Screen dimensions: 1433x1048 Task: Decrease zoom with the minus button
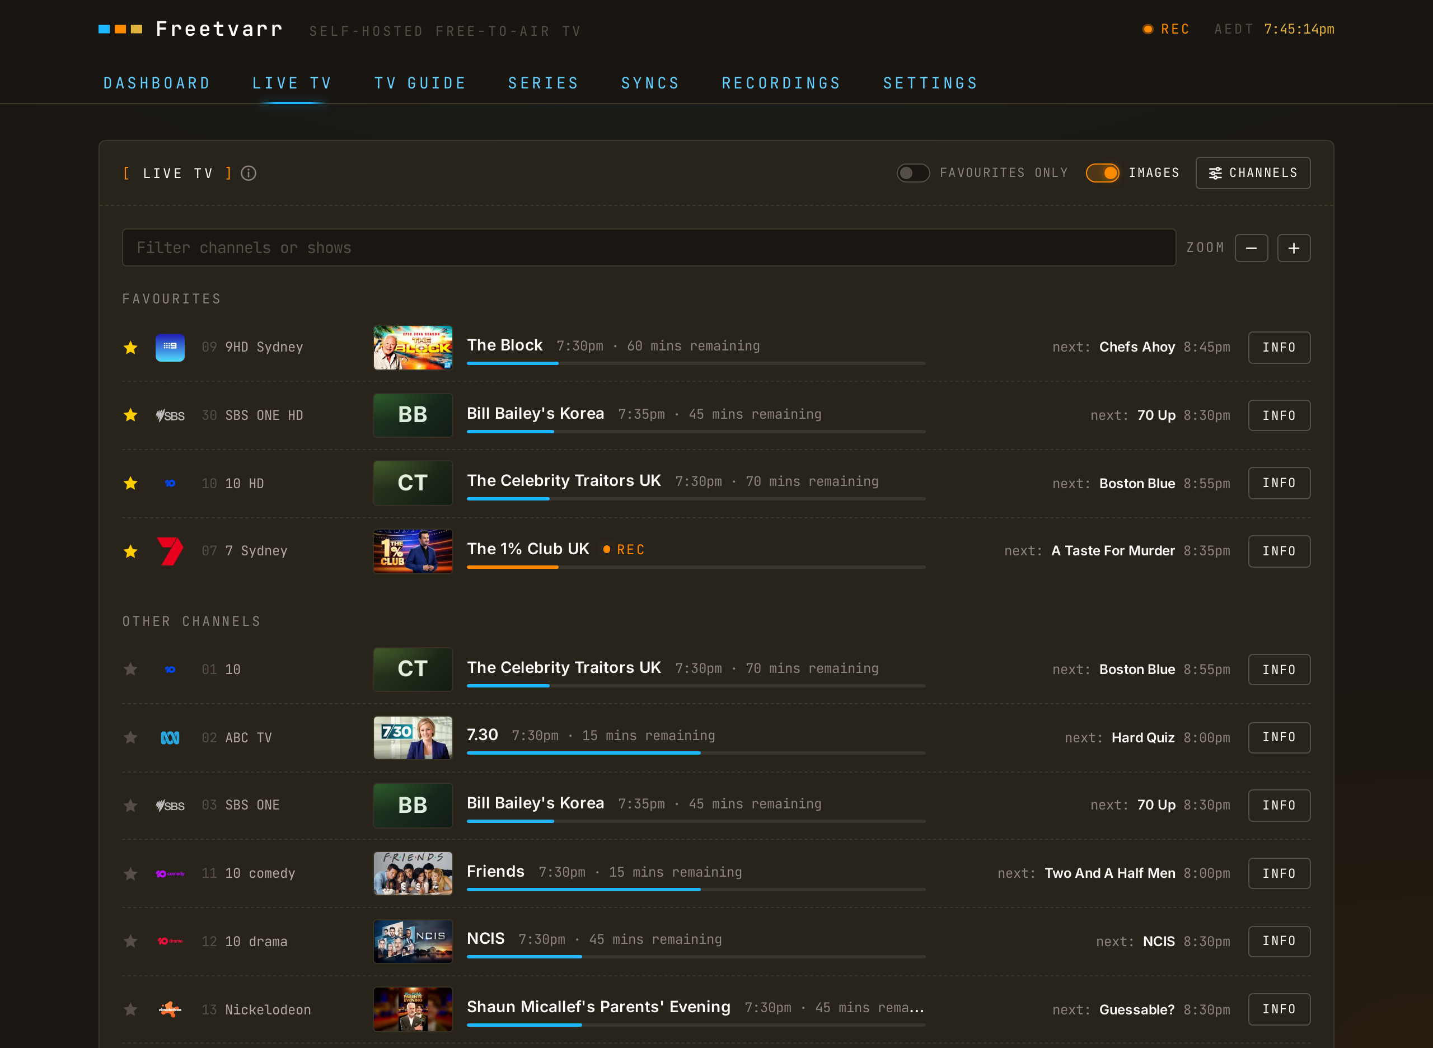pos(1251,248)
